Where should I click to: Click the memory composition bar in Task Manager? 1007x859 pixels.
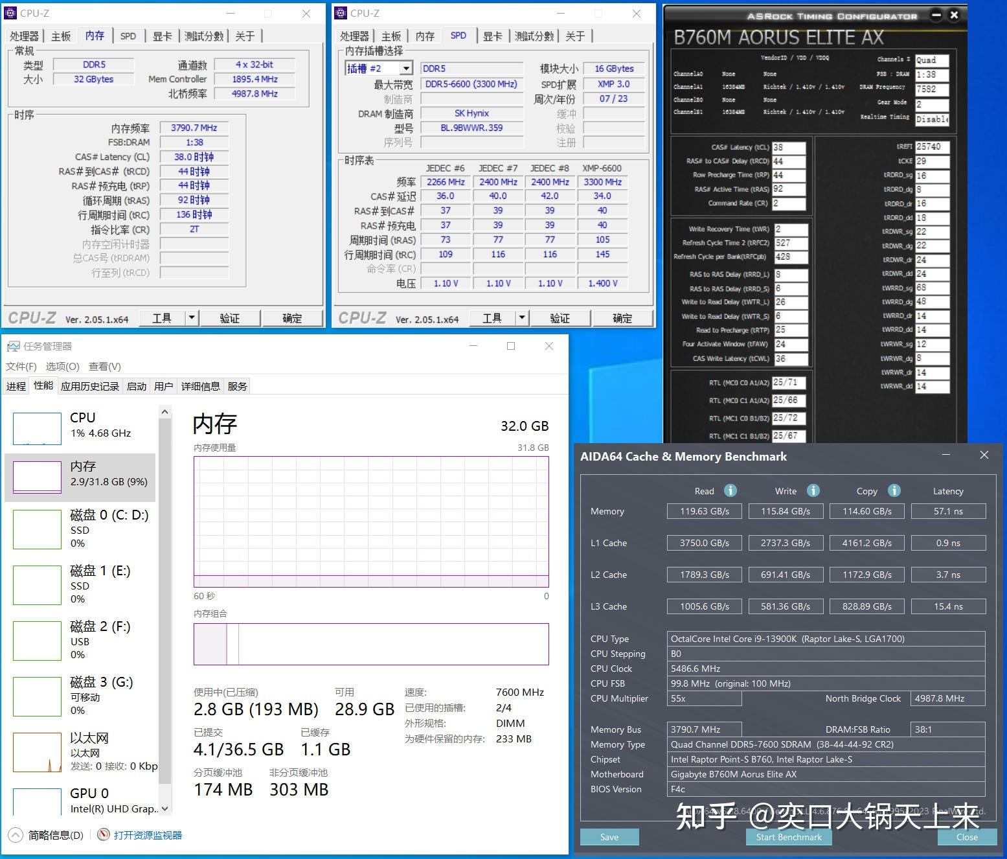(371, 644)
